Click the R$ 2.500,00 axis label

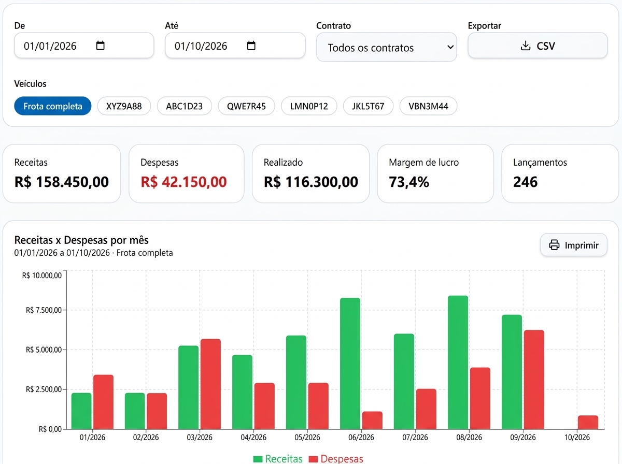(x=44, y=389)
